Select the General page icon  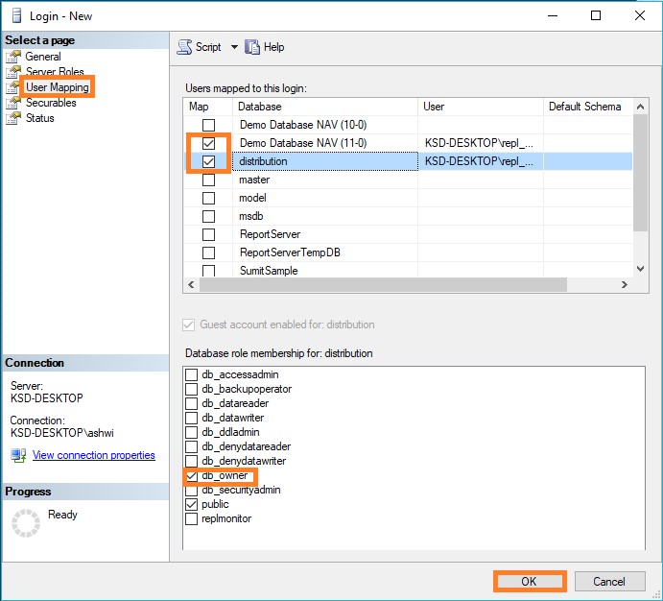(13, 57)
